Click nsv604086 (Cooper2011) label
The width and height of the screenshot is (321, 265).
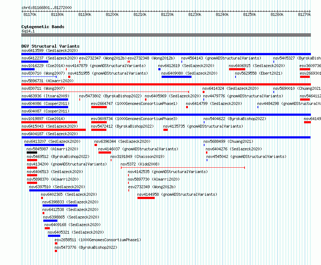coord(45,103)
